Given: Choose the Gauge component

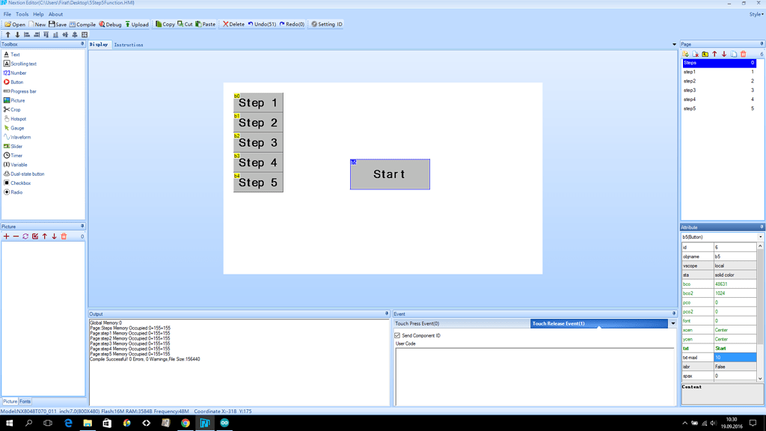Looking at the screenshot, I should tap(13, 128).
